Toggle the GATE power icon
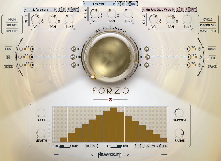This screenshot has height=161, width=221. [x=200, y=57]
